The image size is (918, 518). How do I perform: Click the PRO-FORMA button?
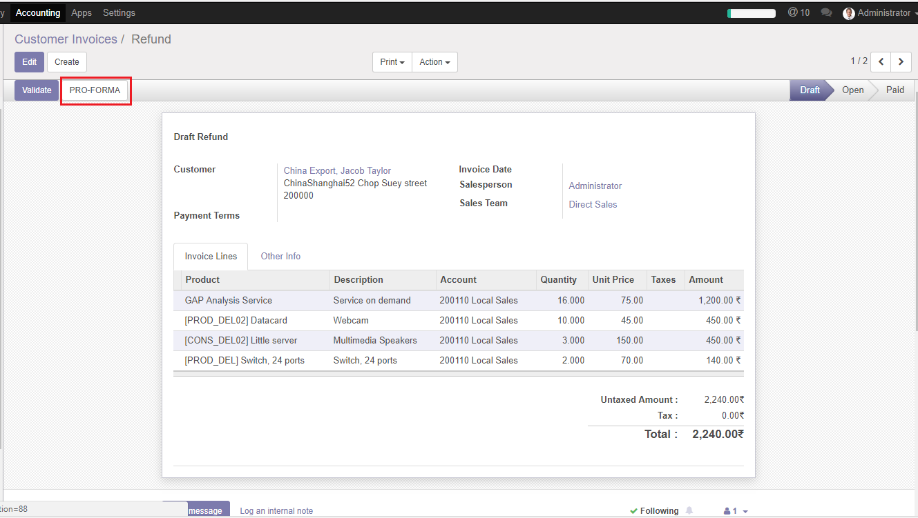click(x=95, y=90)
